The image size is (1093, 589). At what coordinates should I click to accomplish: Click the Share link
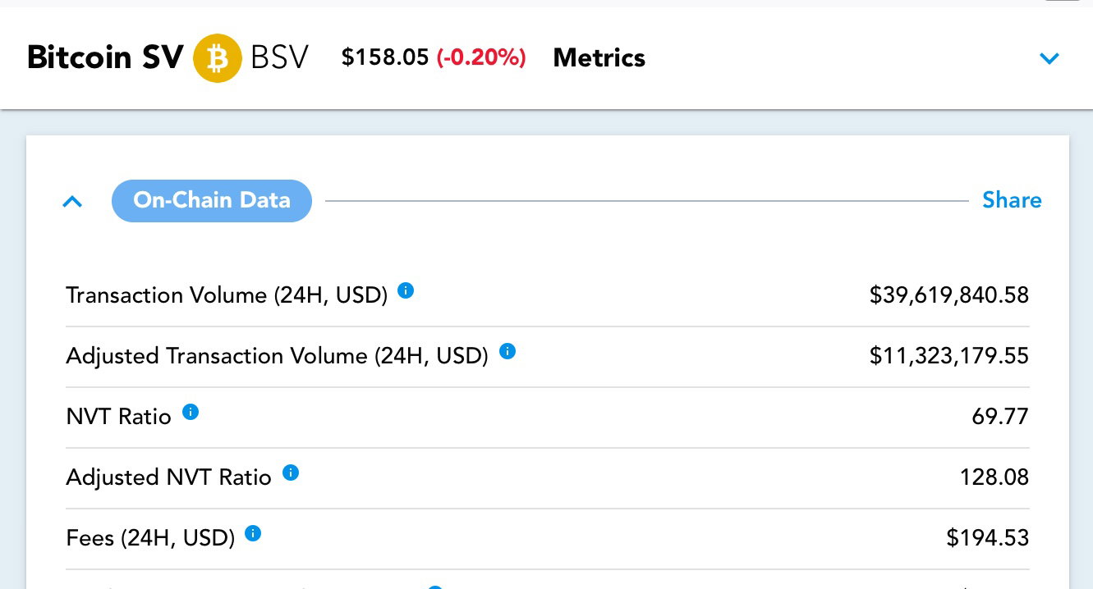coord(1012,201)
